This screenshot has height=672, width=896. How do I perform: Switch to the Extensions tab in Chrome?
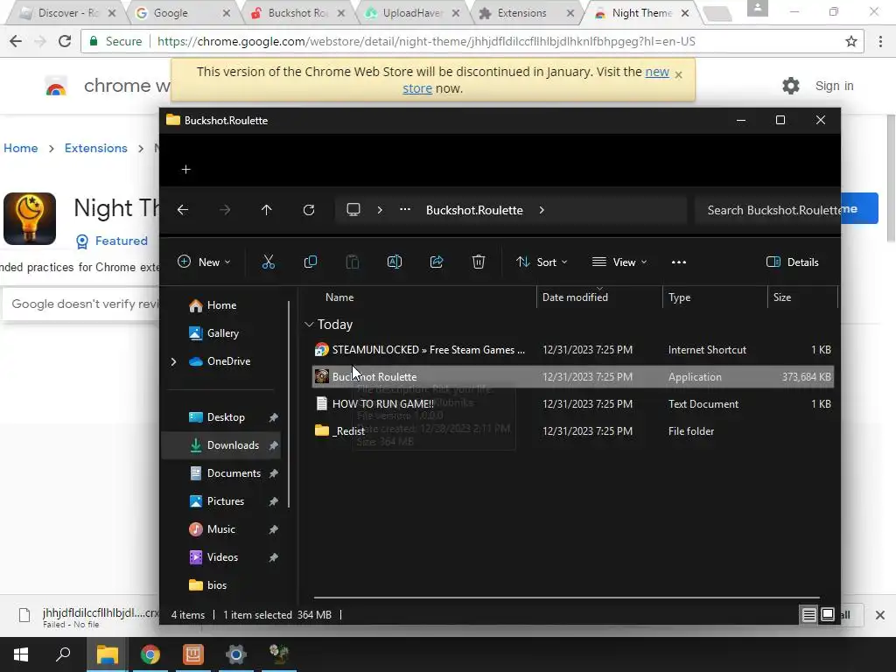(521, 12)
